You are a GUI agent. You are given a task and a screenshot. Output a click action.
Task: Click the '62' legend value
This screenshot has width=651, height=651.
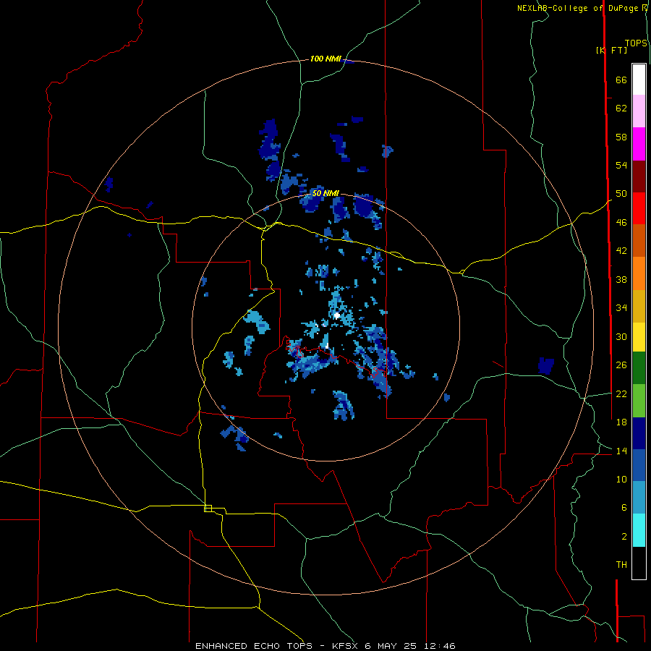621,109
